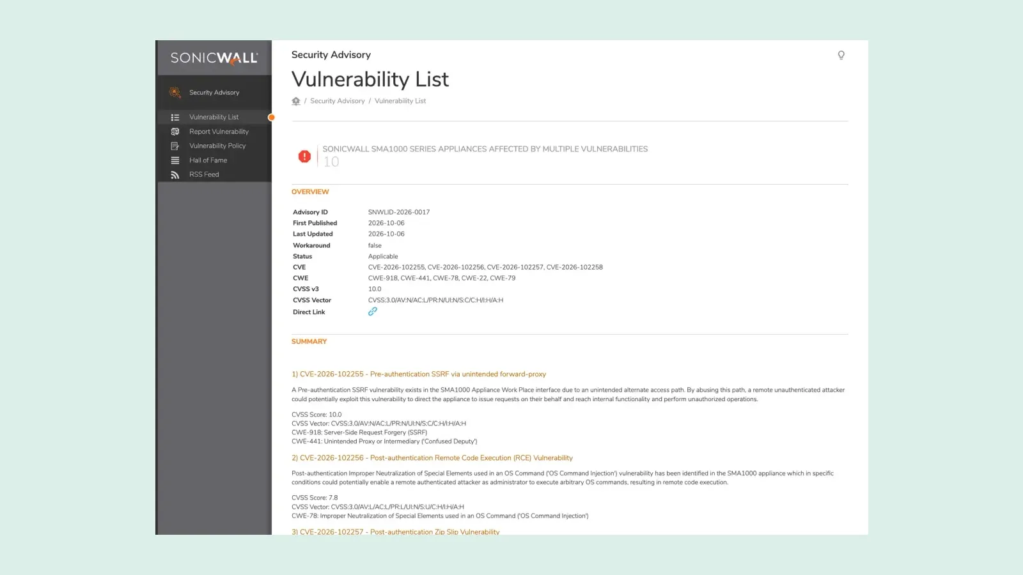Click the severity score 10 under title
Screen dimensions: 1023x575
[331, 162]
